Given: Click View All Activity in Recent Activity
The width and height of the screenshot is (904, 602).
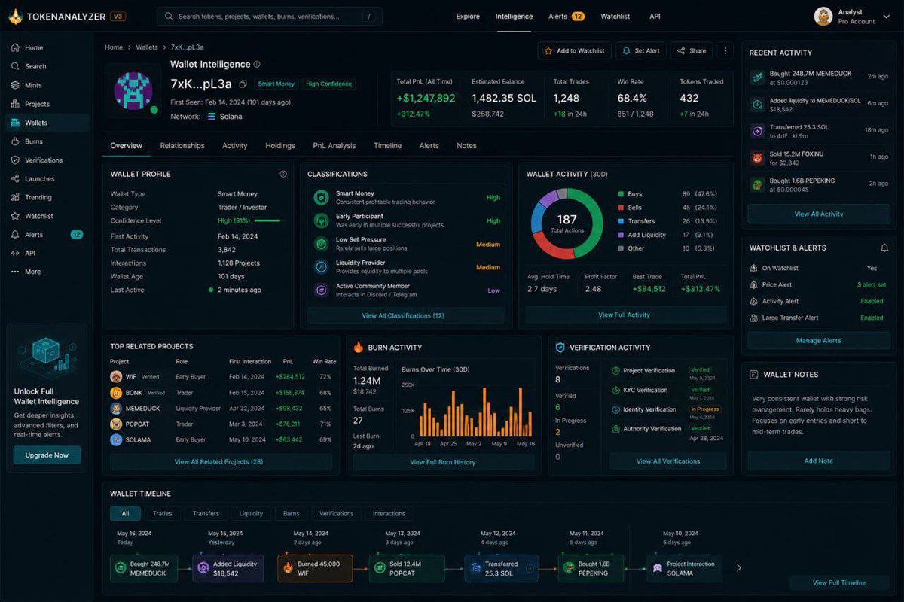Looking at the screenshot, I should 819,214.
